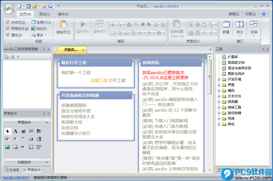Viewport: 273px width, 181px height.
Task: Close the 开始页 tab with its X
Action: pos(83,50)
